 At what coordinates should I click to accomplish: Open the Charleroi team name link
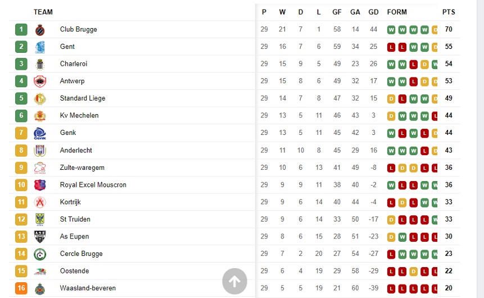pyautogui.click(x=74, y=64)
